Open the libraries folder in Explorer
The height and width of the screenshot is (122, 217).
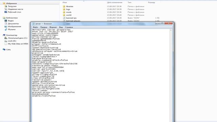pos(70,6)
